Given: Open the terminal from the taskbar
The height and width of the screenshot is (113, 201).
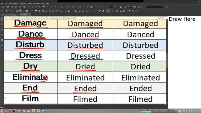Looking at the screenshot, I should [x=14, y=111].
